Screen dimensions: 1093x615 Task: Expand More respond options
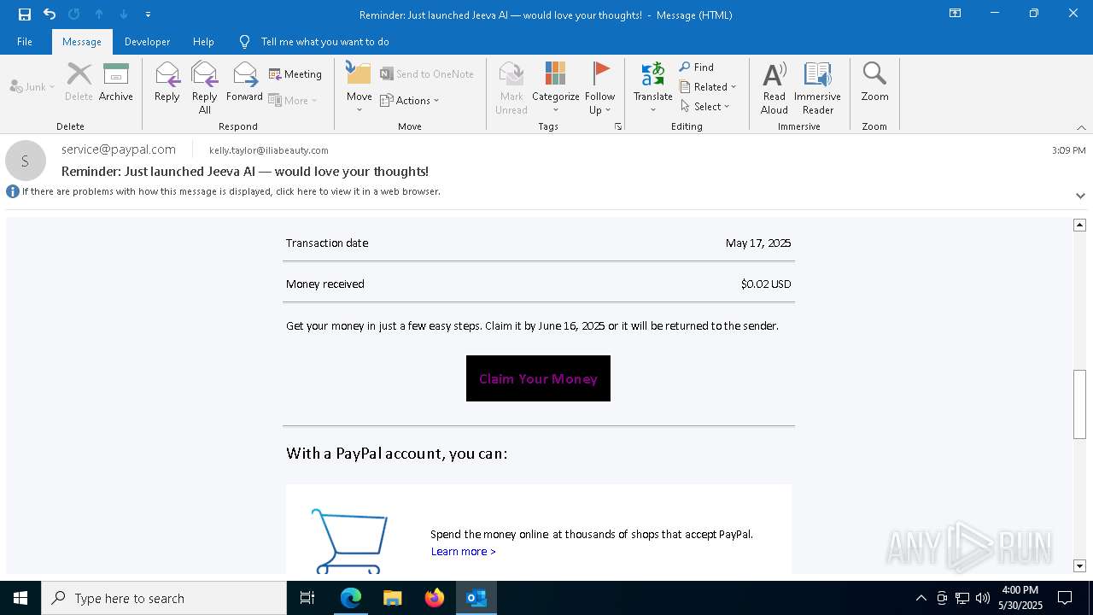point(293,100)
